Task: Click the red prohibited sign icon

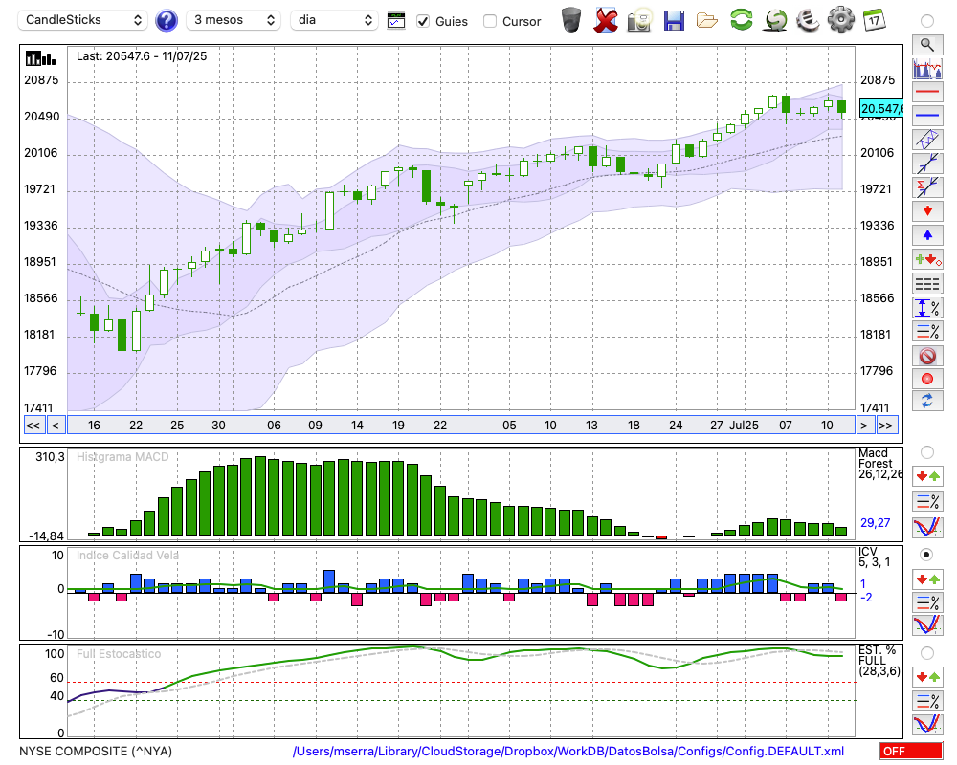Action: tap(927, 355)
